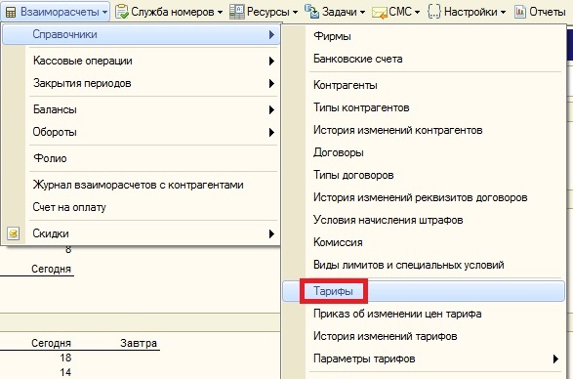
Task: Open Приказ об изменении цен тарифа
Action: [x=424, y=314]
